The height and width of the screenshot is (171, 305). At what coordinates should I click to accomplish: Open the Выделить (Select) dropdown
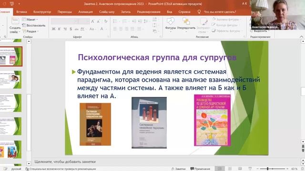click(260, 31)
